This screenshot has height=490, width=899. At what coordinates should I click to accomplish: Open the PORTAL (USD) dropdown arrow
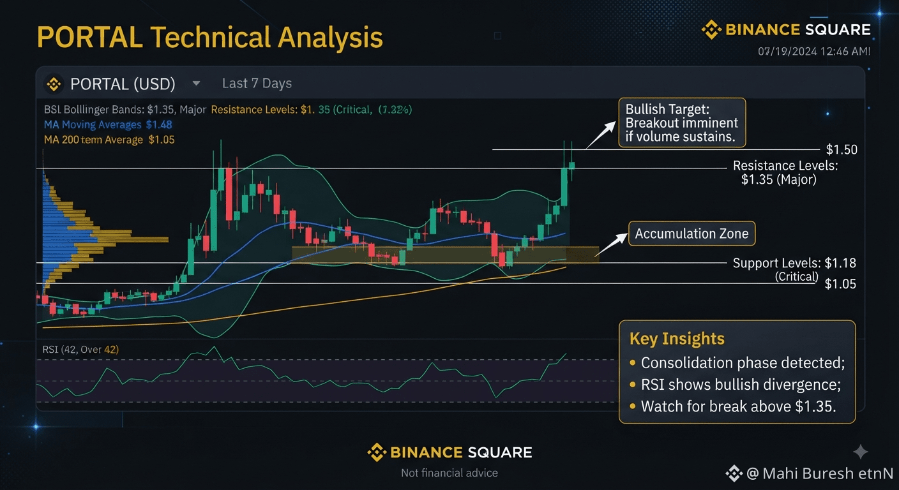click(196, 84)
